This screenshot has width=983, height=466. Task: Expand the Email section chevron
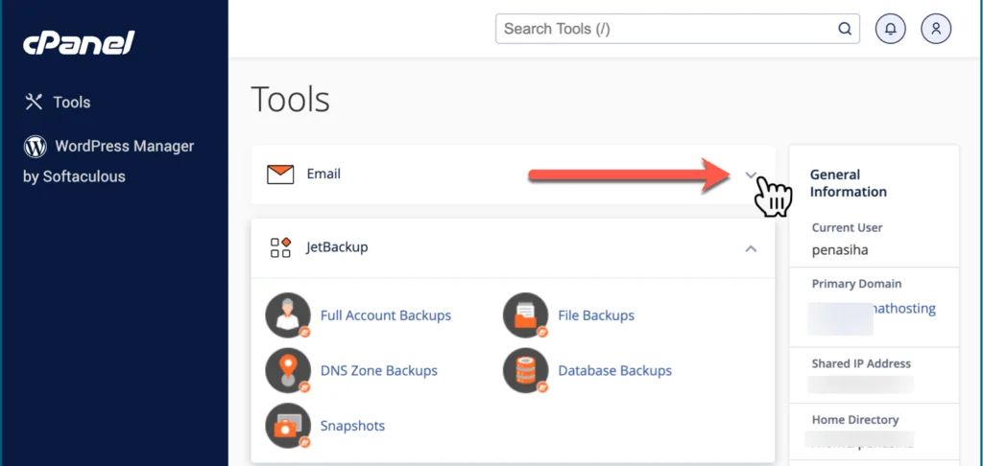[x=751, y=175]
